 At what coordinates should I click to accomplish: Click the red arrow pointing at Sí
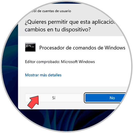(33, 102)
